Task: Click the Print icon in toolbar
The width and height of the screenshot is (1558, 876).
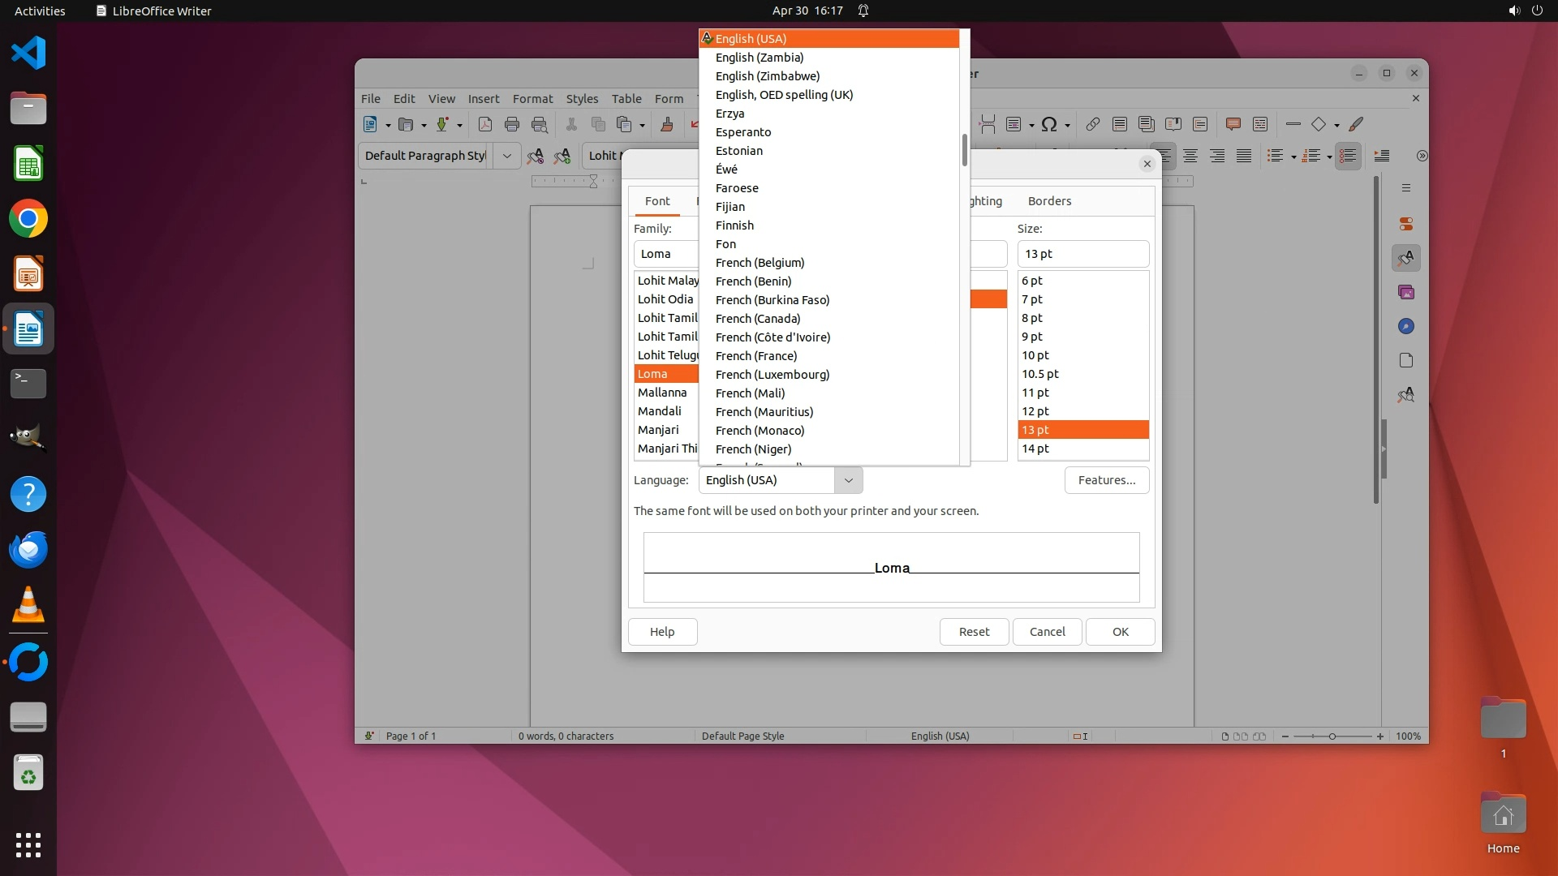Action: (512, 124)
